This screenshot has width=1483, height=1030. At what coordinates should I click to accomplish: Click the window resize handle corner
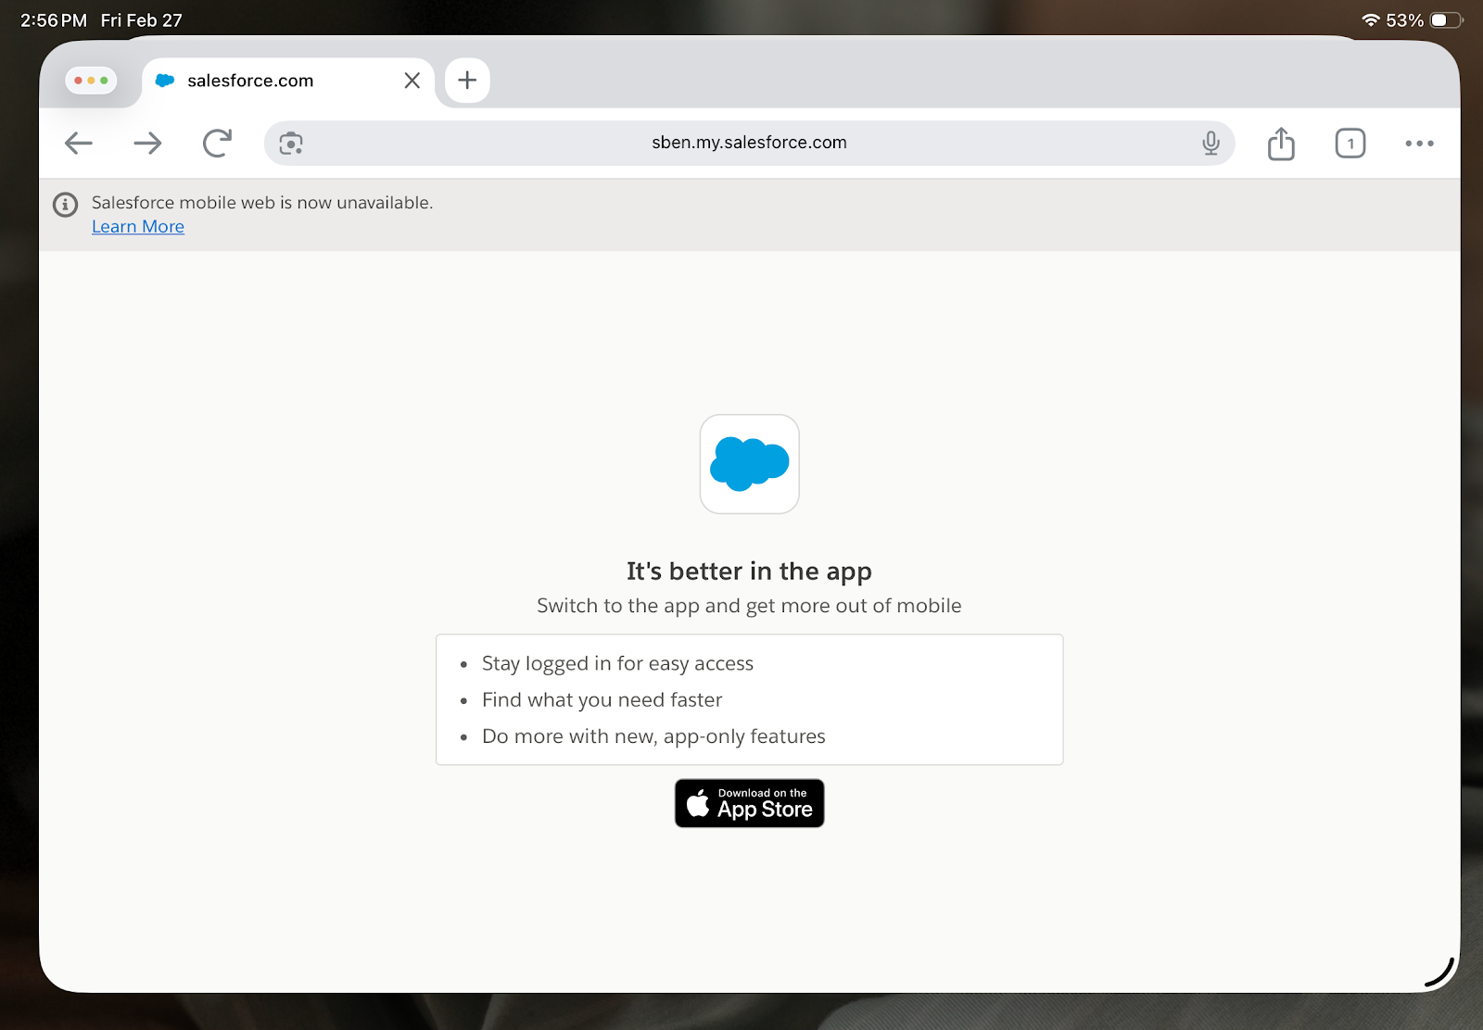pyautogui.click(x=1439, y=973)
